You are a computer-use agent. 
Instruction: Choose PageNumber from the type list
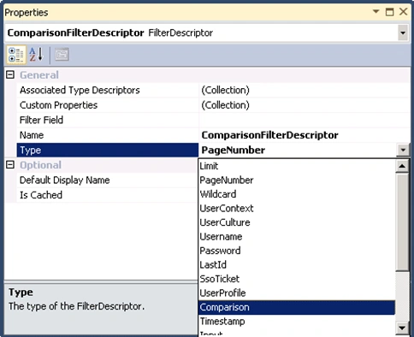(x=297, y=180)
